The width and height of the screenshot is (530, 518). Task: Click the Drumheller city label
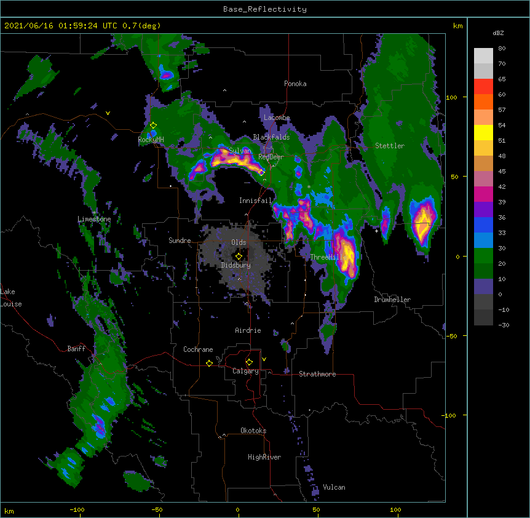click(392, 300)
